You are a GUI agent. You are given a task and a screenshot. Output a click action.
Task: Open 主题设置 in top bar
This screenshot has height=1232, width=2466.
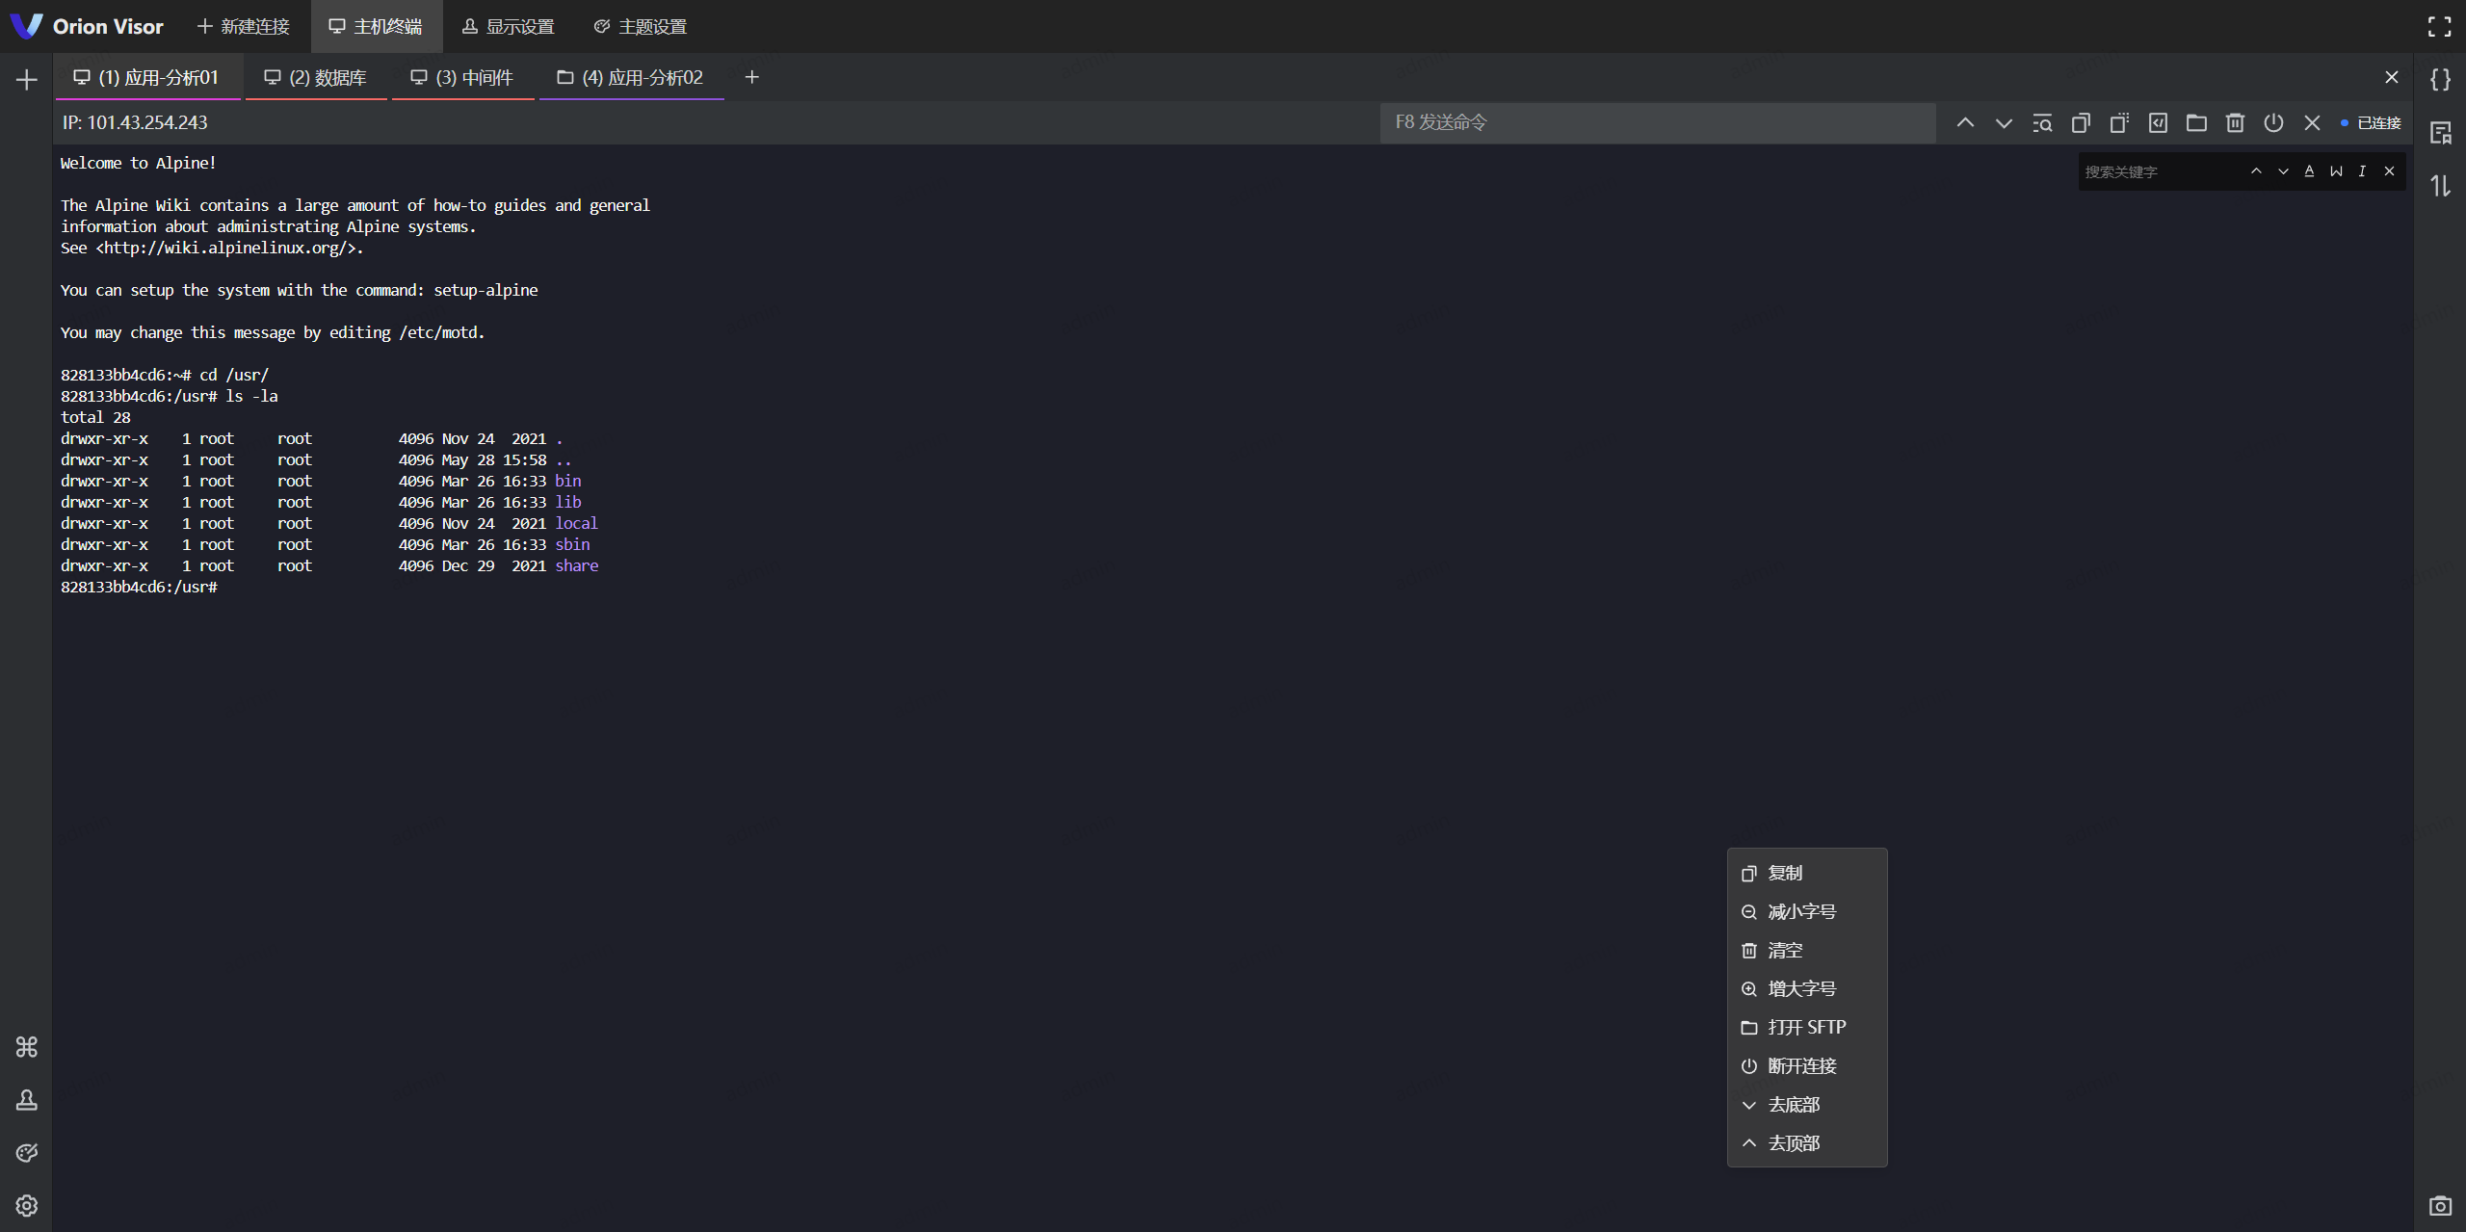pos(641,27)
